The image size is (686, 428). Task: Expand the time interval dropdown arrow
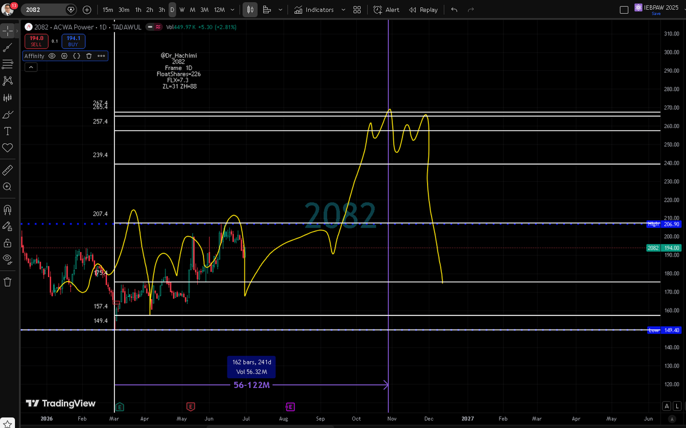(233, 10)
